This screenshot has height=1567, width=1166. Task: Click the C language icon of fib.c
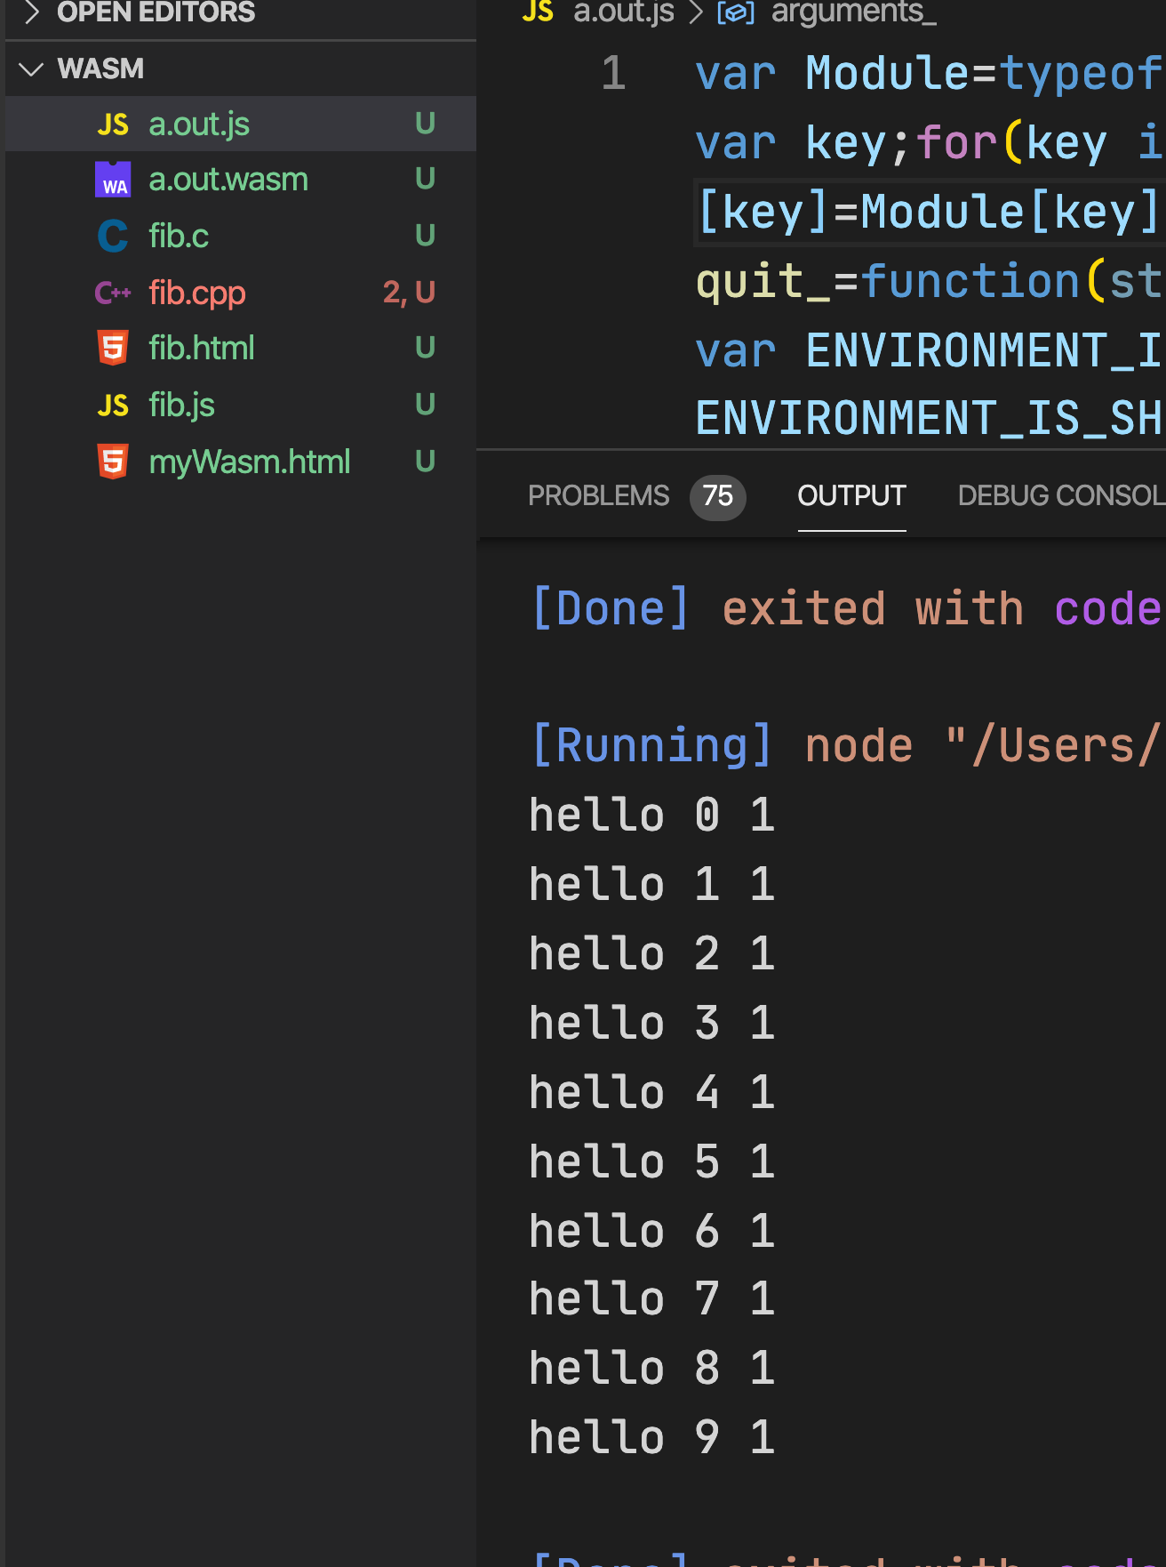pos(113,236)
